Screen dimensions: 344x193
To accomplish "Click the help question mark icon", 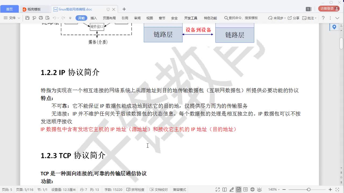I will (323, 18).
